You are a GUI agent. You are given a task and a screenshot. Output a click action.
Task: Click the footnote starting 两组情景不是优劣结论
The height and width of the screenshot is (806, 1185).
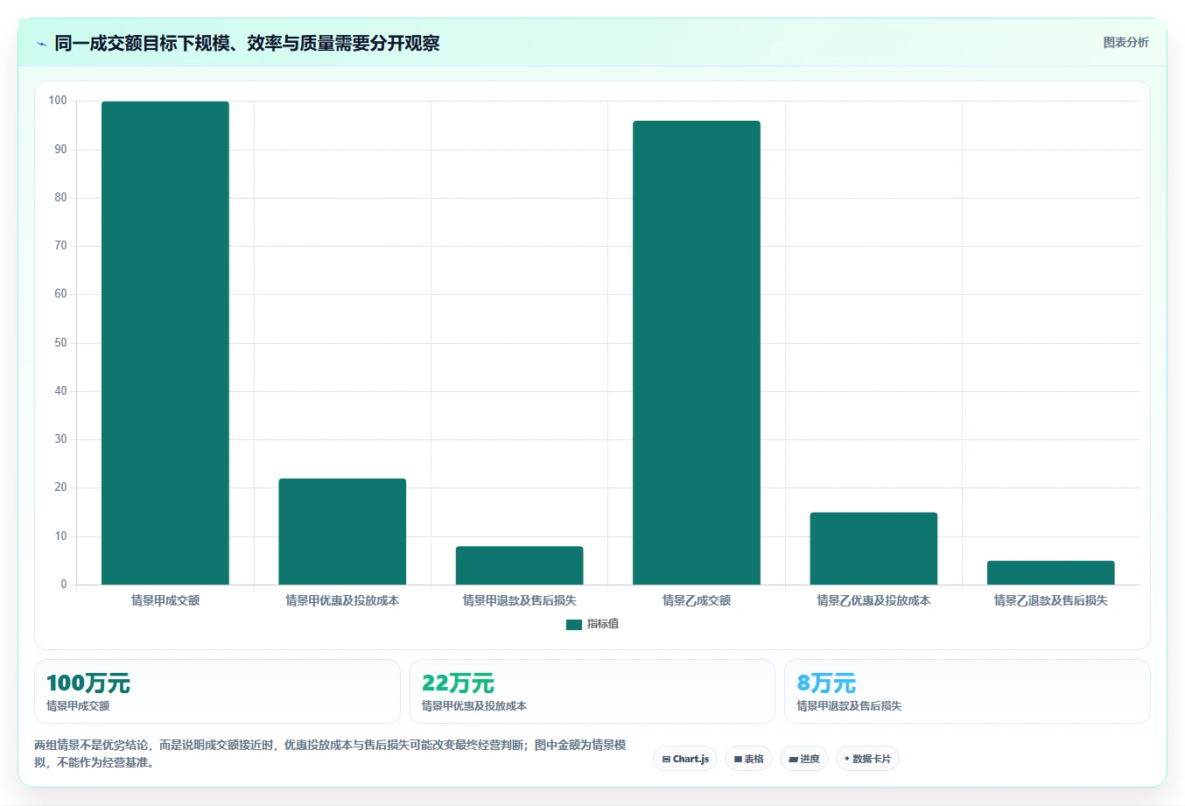tap(331, 753)
